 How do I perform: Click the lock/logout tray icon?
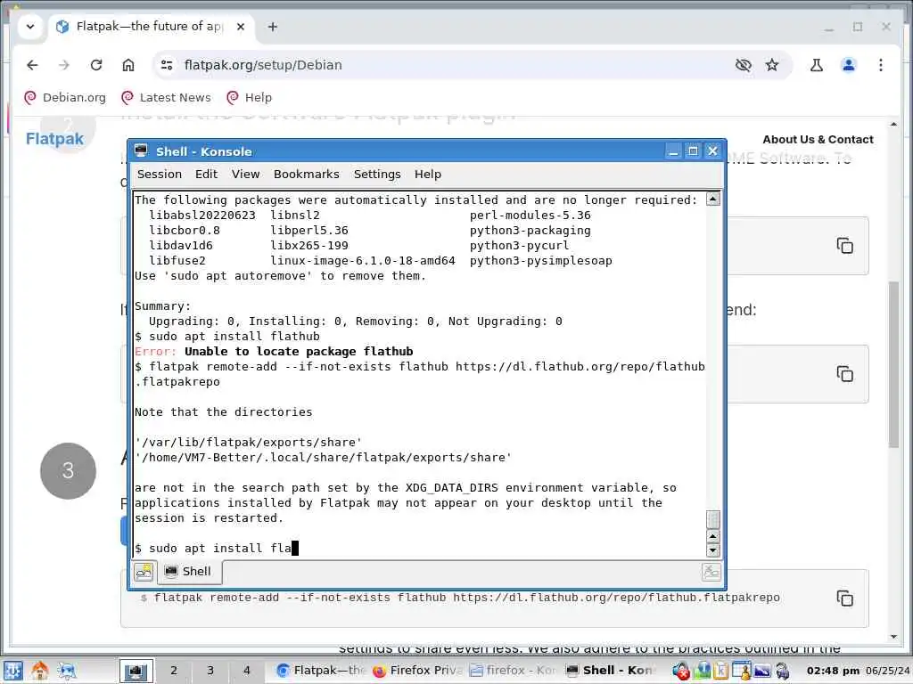pyautogui.click(x=783, y=672)
